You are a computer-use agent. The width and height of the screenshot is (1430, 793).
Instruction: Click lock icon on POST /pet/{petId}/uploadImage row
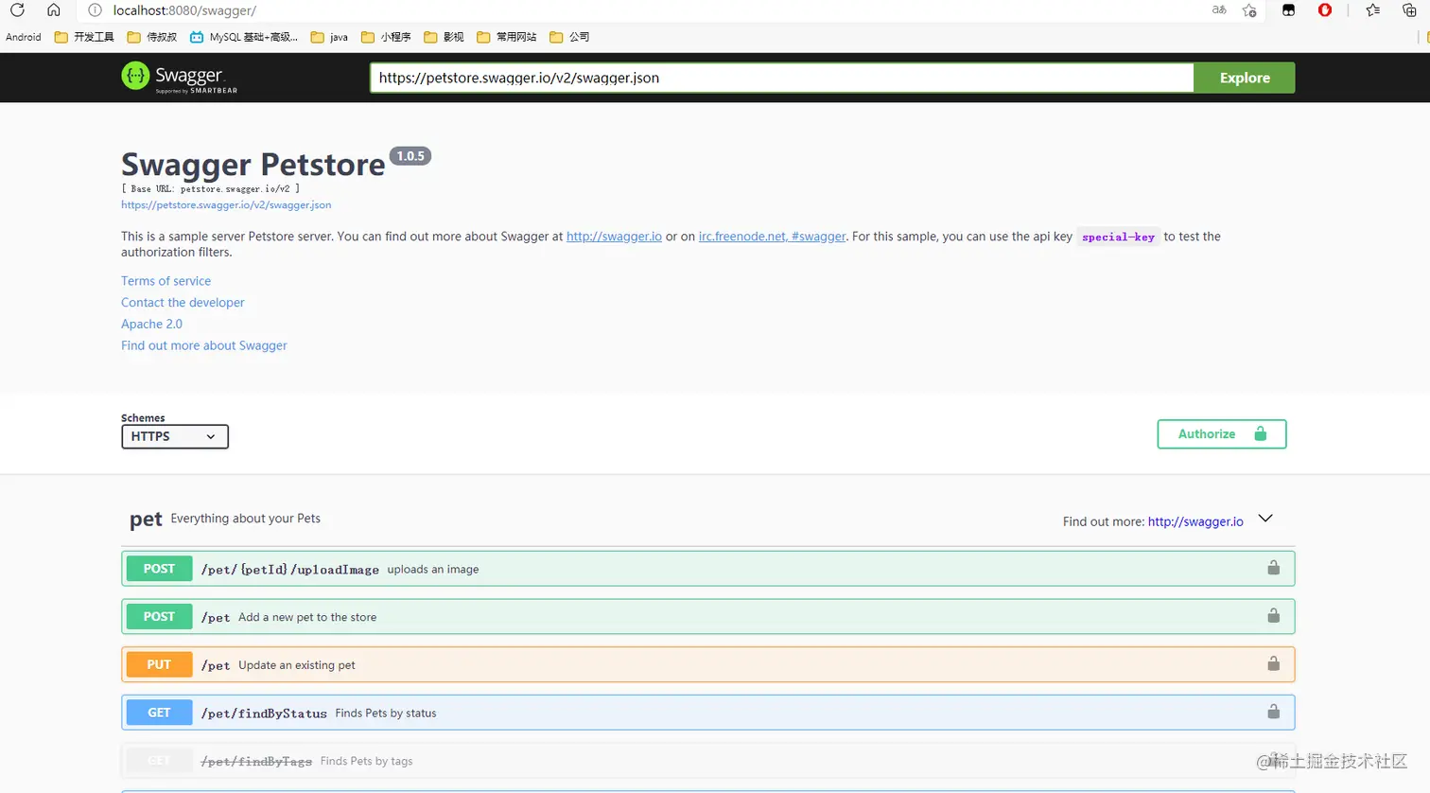[x=1274, y=568]
